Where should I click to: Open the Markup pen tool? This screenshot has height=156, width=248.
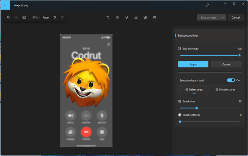tap(136, 17)
